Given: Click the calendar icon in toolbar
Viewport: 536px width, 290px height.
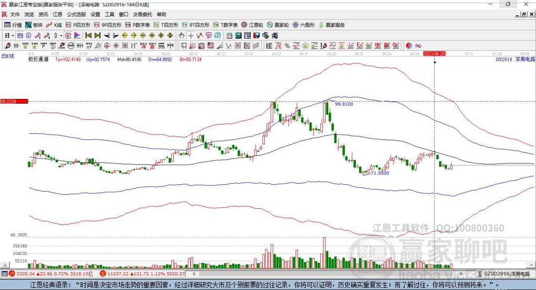Looking at the screenshot, I should 229,36.
